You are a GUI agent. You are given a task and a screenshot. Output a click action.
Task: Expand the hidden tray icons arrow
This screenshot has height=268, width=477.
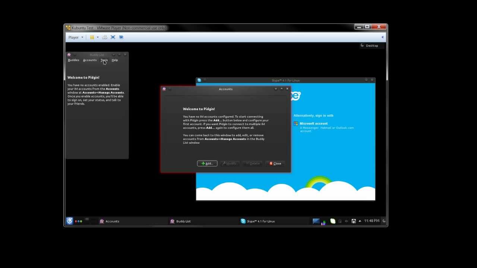pyautogui.click(x=360, y=221)
